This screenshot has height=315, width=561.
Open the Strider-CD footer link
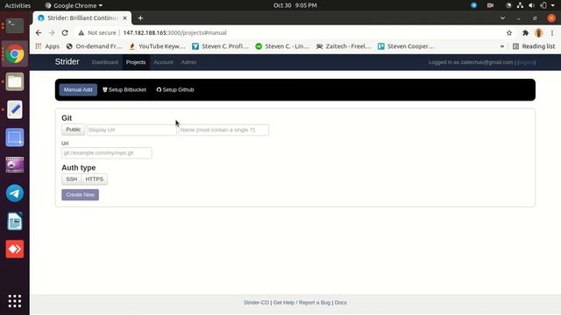(256, 303)
